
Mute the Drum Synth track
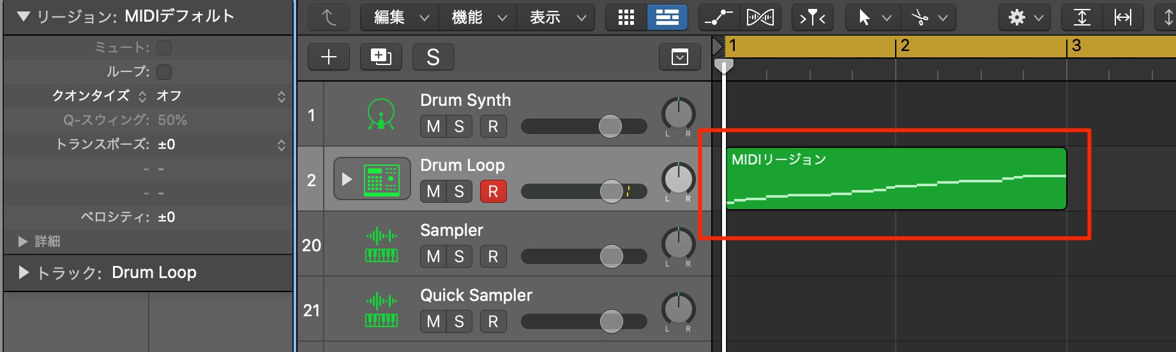(x=433, y=126)
